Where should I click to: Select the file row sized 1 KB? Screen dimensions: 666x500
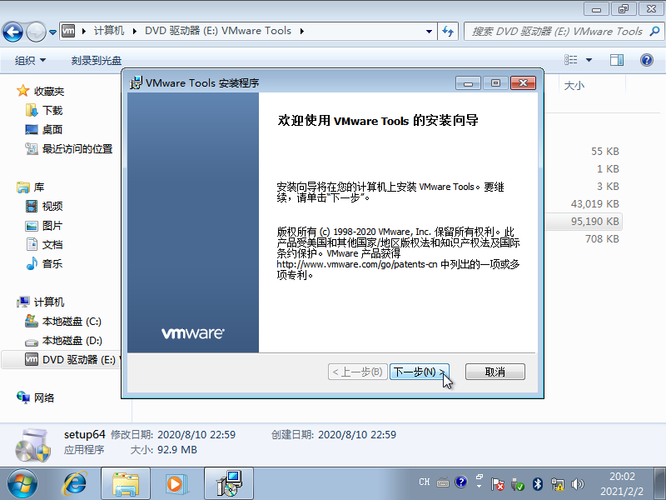[608, 169]
